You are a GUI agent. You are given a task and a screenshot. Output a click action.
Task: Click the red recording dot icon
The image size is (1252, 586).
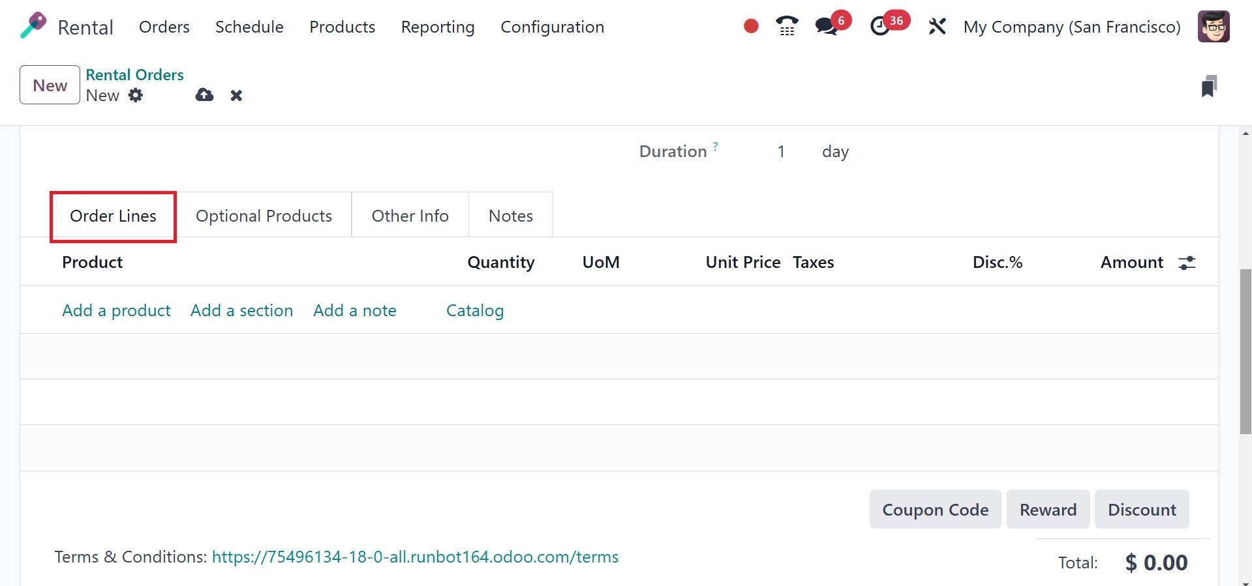click(x=751, y=26)
